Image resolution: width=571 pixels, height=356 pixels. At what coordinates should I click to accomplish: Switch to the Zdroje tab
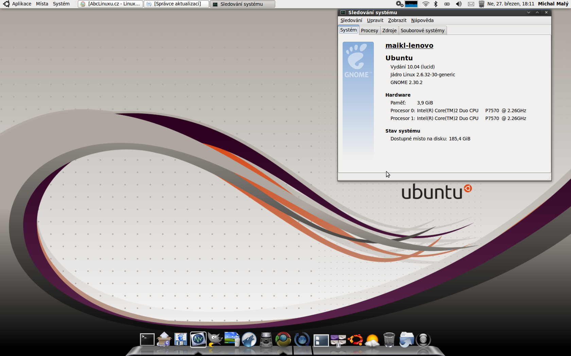tap(390, 31)
